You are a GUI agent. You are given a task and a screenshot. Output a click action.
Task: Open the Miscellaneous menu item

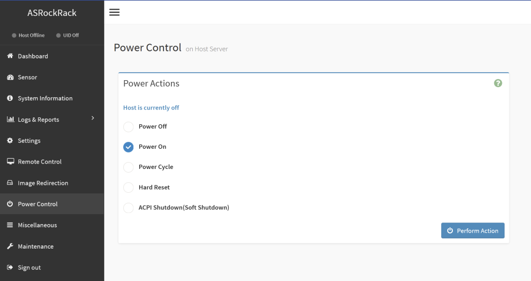[52, 225]
